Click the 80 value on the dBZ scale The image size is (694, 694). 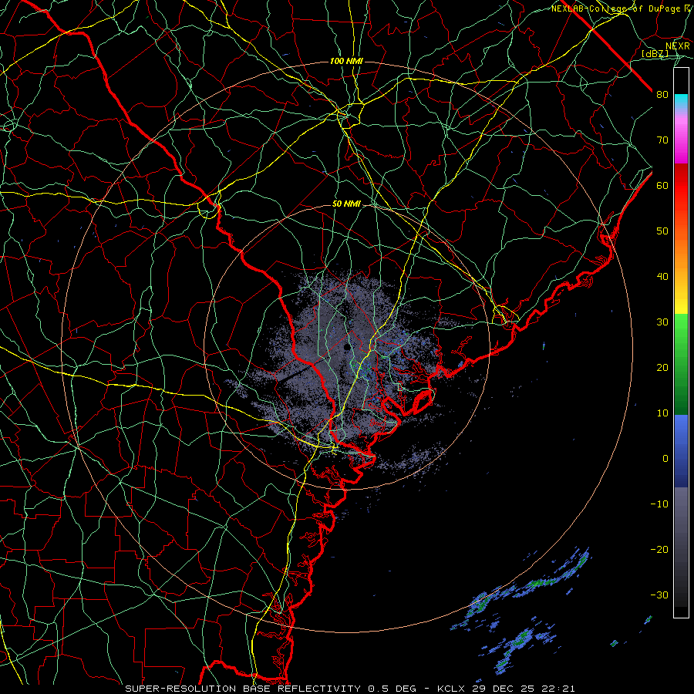click(662, 94)
